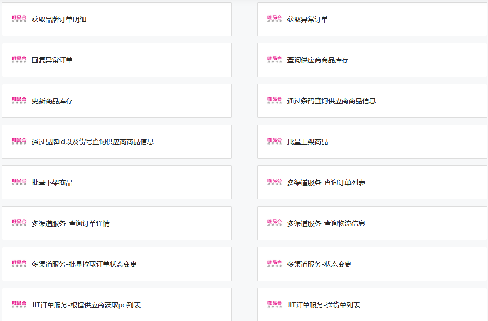The image size is (488, 321).
Task: Click the Vipshop logo beside 更新商品库存
Action: pos(19,101)
